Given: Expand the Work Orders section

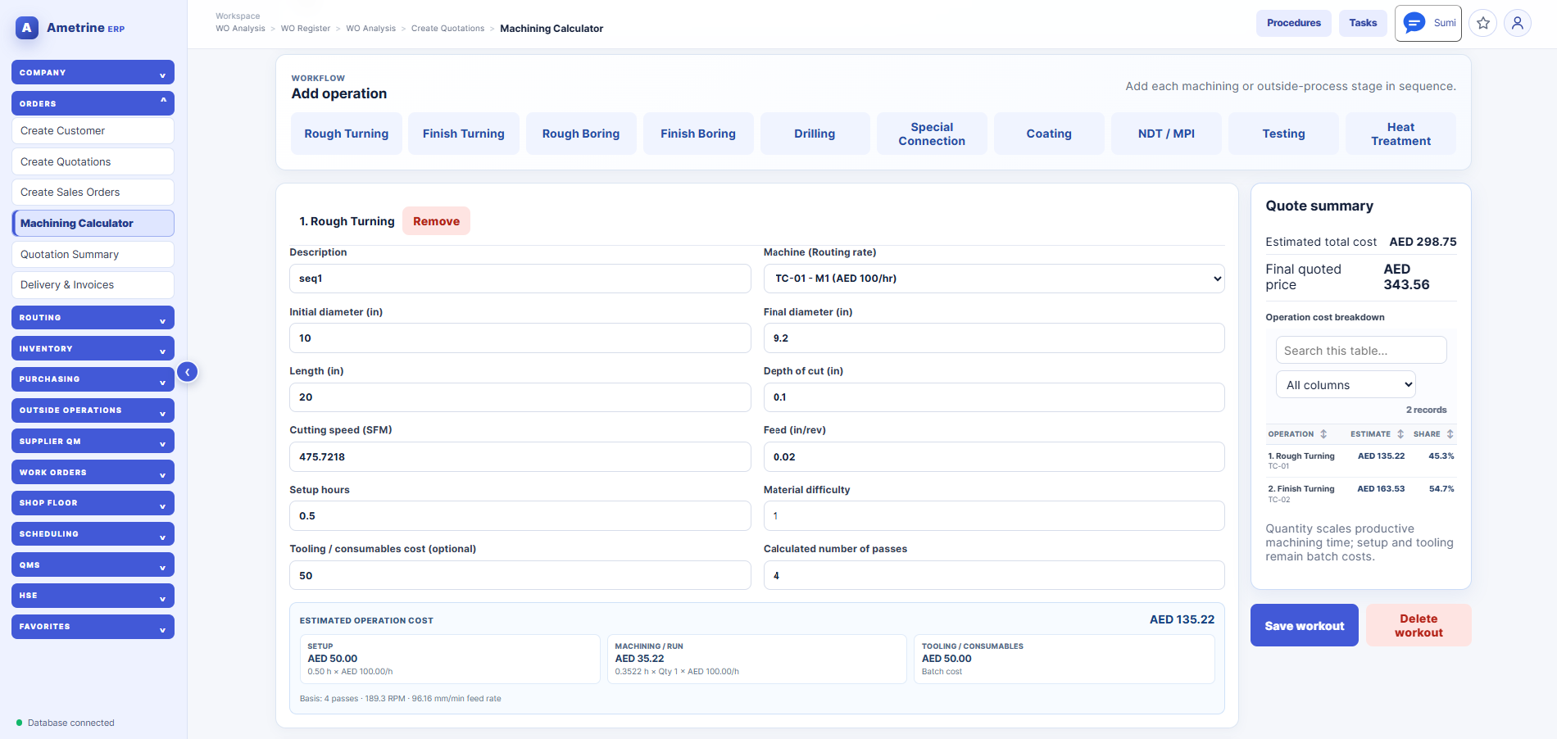Looking at the screenshot, I should pyautogui.click(x=93, y=472).
